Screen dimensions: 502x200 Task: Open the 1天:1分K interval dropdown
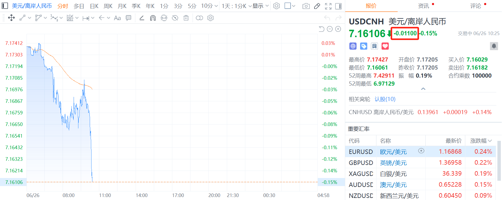pos(236,6)
